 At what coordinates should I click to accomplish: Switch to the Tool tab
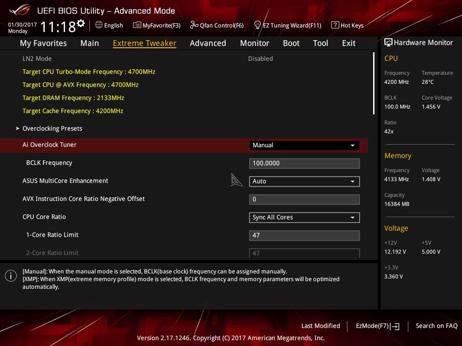pyautogui.click(x=321, y=43)
